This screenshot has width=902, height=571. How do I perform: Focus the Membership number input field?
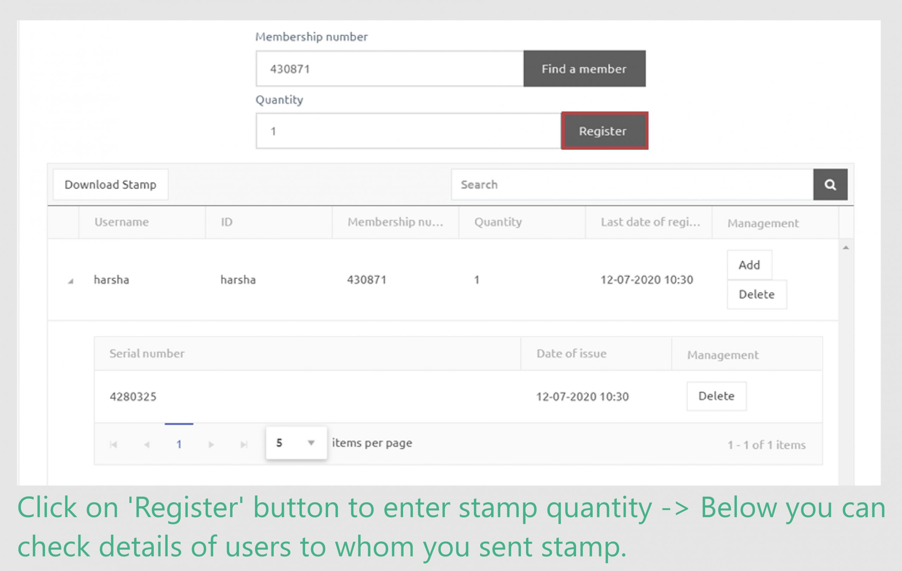point(390,69)
